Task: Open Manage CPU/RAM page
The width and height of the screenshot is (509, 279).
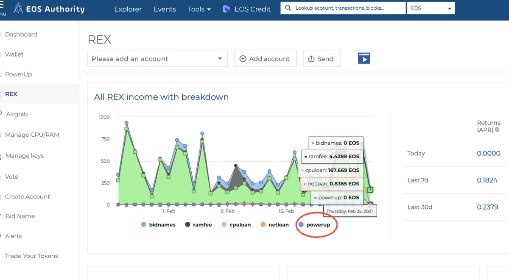Action: coord(32,135)
